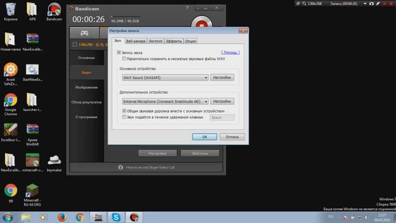The image size is (396, 223).
Task: Switch to the Веб-камера tab
Action: 136,41
